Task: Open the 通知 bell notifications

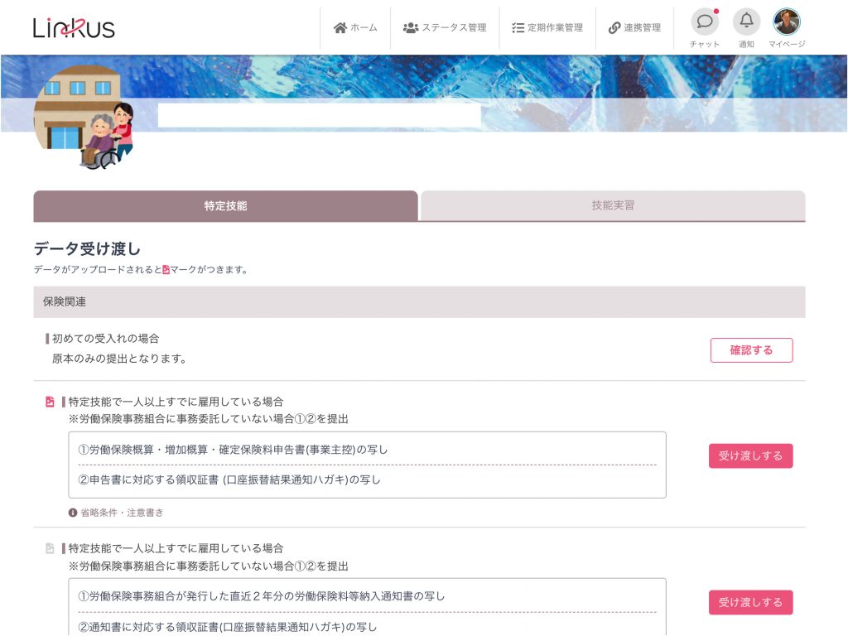Action: pos(746,22)
